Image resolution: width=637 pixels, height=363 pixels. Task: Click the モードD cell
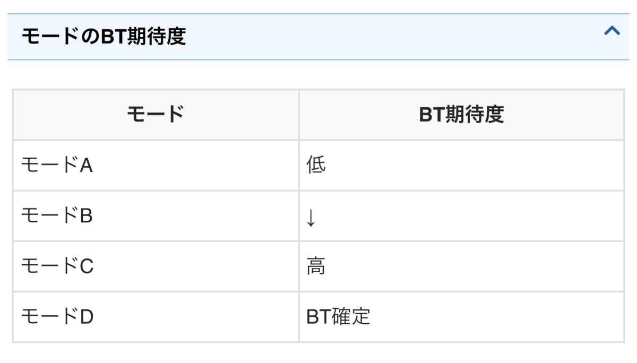pos(156,317)
